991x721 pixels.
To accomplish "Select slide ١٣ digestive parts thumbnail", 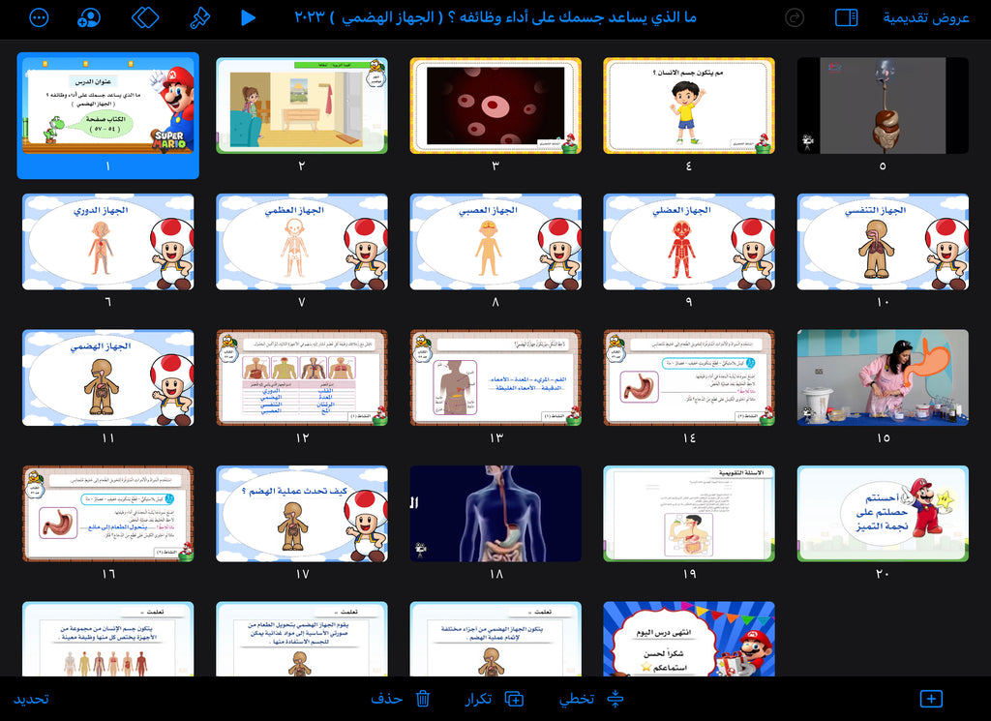I will point(495,377).
